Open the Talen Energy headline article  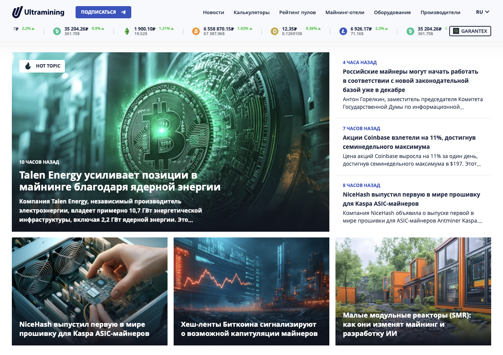tap(120, 181)
